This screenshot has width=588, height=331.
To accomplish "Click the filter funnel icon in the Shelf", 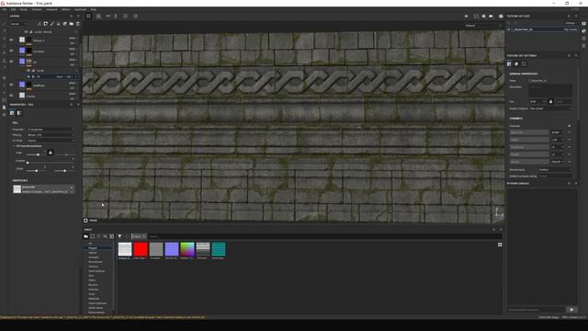I will pos(119,236).
